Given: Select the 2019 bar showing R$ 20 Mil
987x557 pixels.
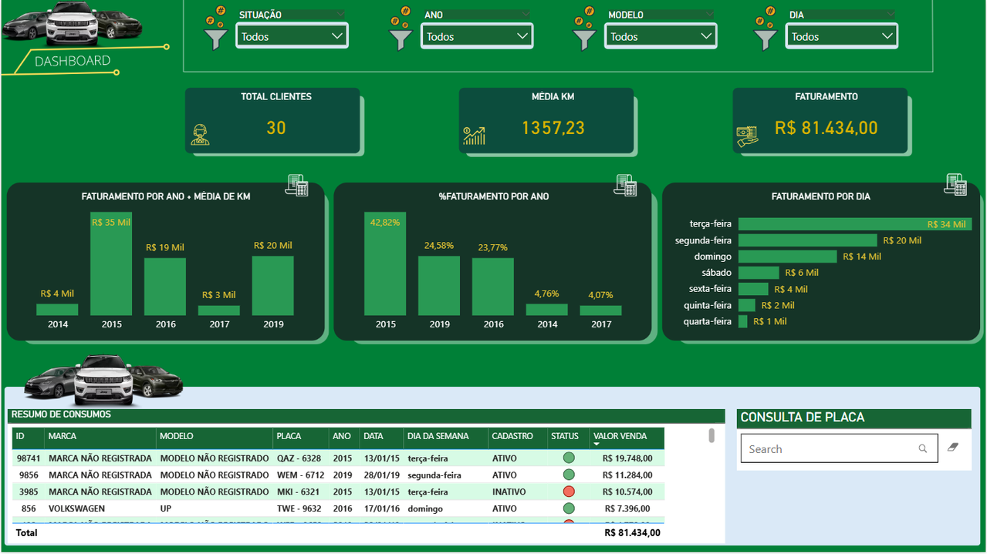Looking at the screenshot, I should click(x=273, y=286).
